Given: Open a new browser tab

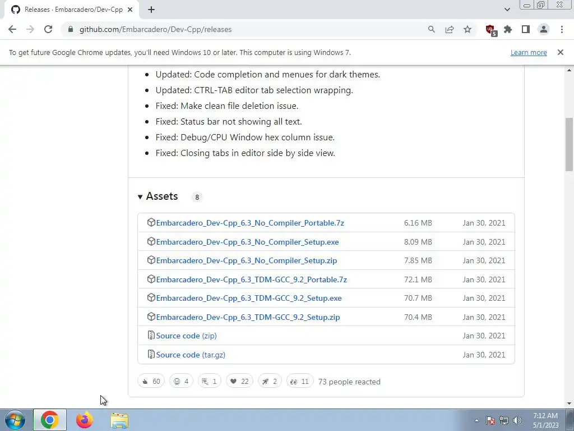Looking at the screenshot, I should click(x=151, y=10).
